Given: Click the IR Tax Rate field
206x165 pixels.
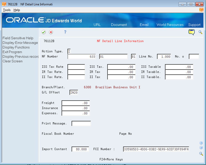Looking at the screenshot, I should coord(76,72).
